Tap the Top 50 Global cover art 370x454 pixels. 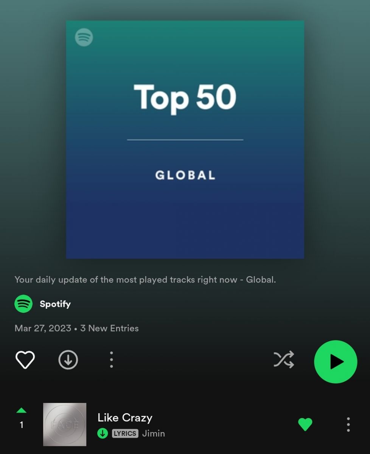[185, 140]
